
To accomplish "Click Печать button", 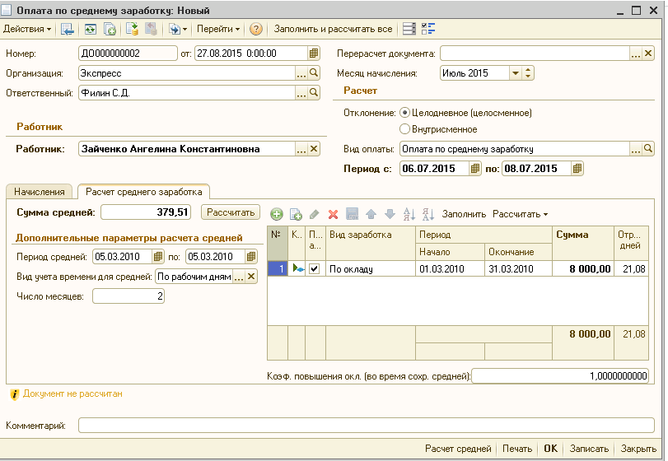I will click(517, 449).
